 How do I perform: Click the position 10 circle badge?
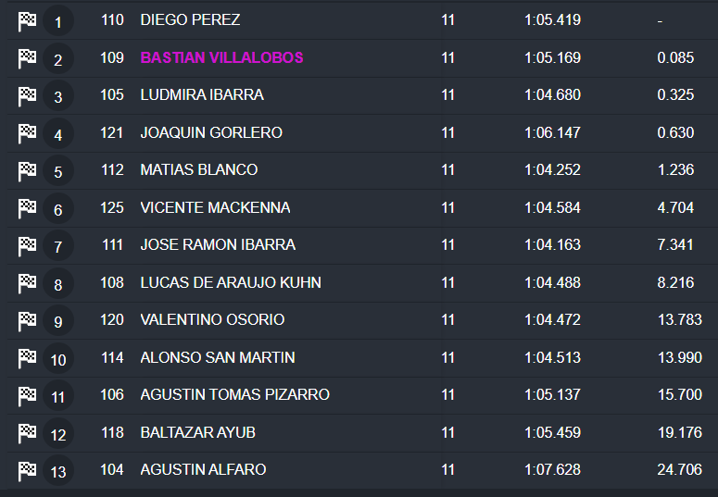58,359
